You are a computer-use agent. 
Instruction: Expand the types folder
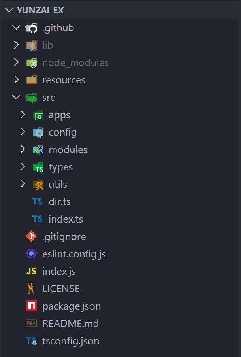coord(23,167)
